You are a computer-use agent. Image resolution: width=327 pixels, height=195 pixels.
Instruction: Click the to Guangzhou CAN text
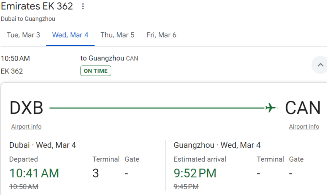pyautogui.click(x=109, y=58)
